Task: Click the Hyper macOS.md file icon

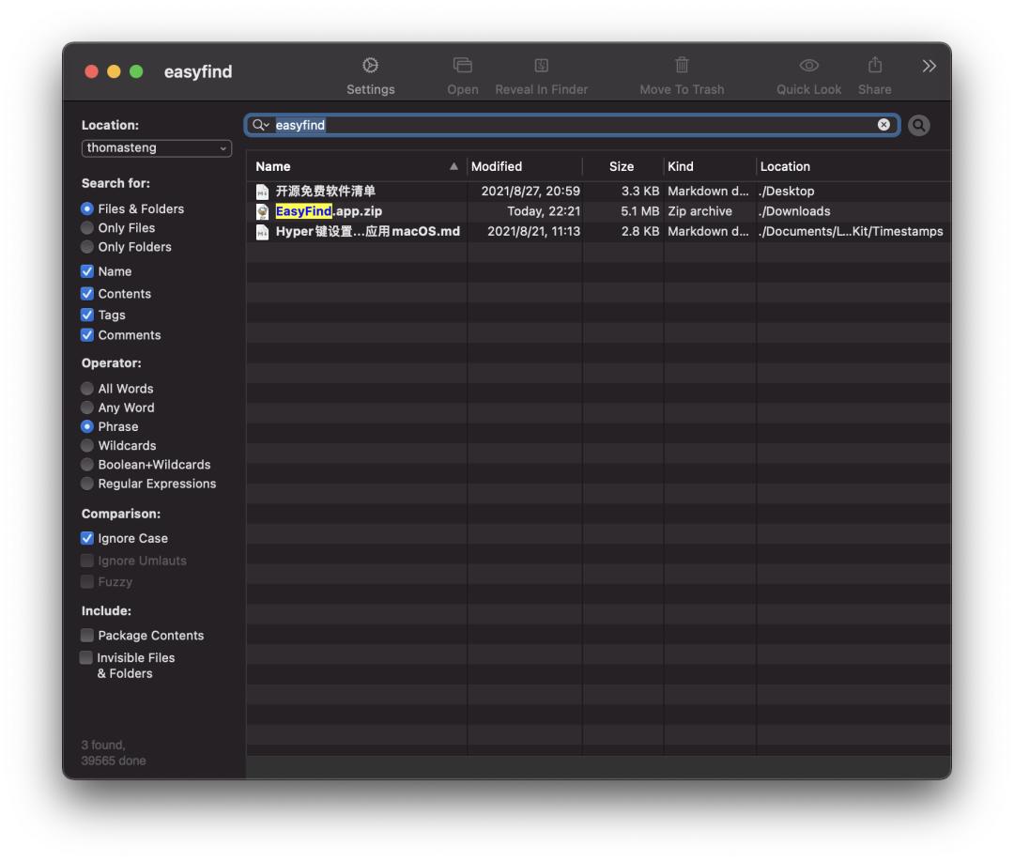Action: (x=262, y=232)
